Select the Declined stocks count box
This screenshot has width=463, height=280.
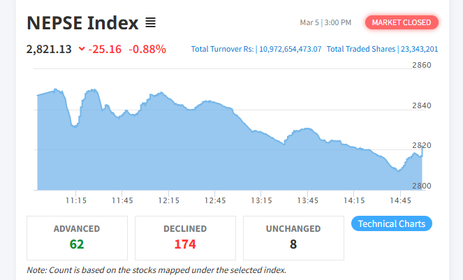coord(185,237)
